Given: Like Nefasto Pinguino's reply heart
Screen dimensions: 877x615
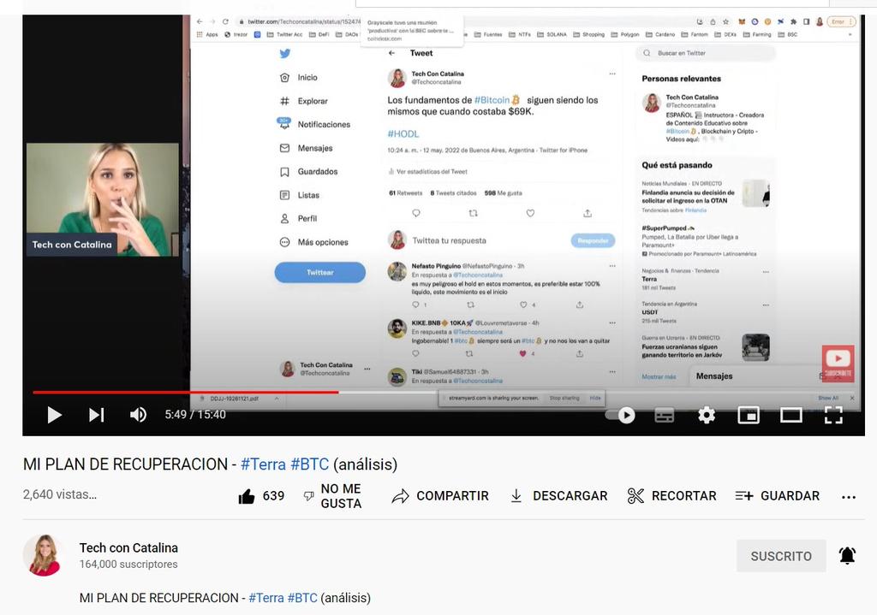Looking at the screenshot, I should point(523,305).
